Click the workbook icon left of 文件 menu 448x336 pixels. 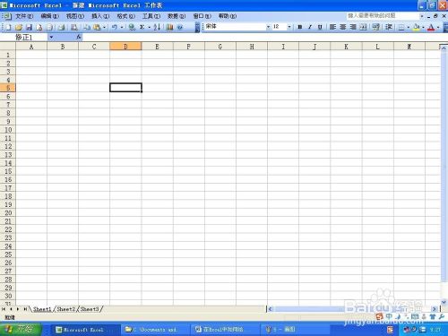coord(7,16)
